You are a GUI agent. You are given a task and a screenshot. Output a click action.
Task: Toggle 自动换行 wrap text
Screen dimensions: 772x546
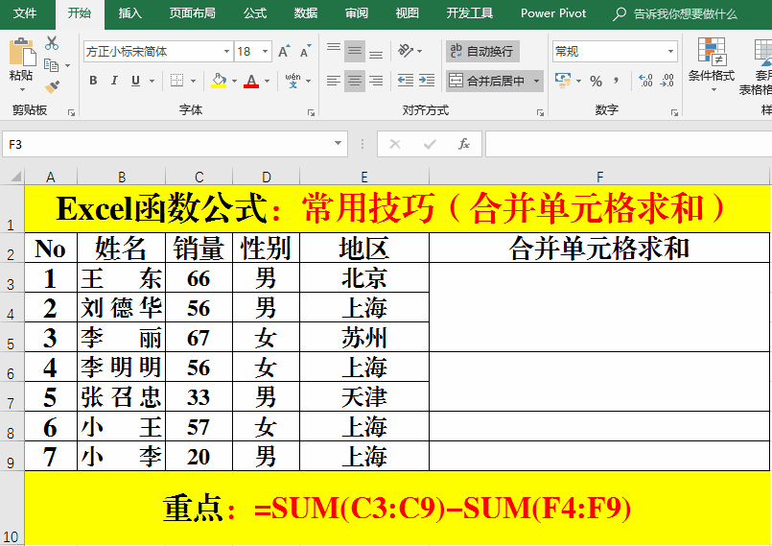click(x=481, y=51)
